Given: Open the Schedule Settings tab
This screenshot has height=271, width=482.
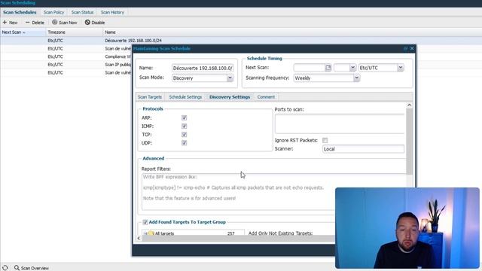Looking at the screenshot, I should tap(185, 97).
